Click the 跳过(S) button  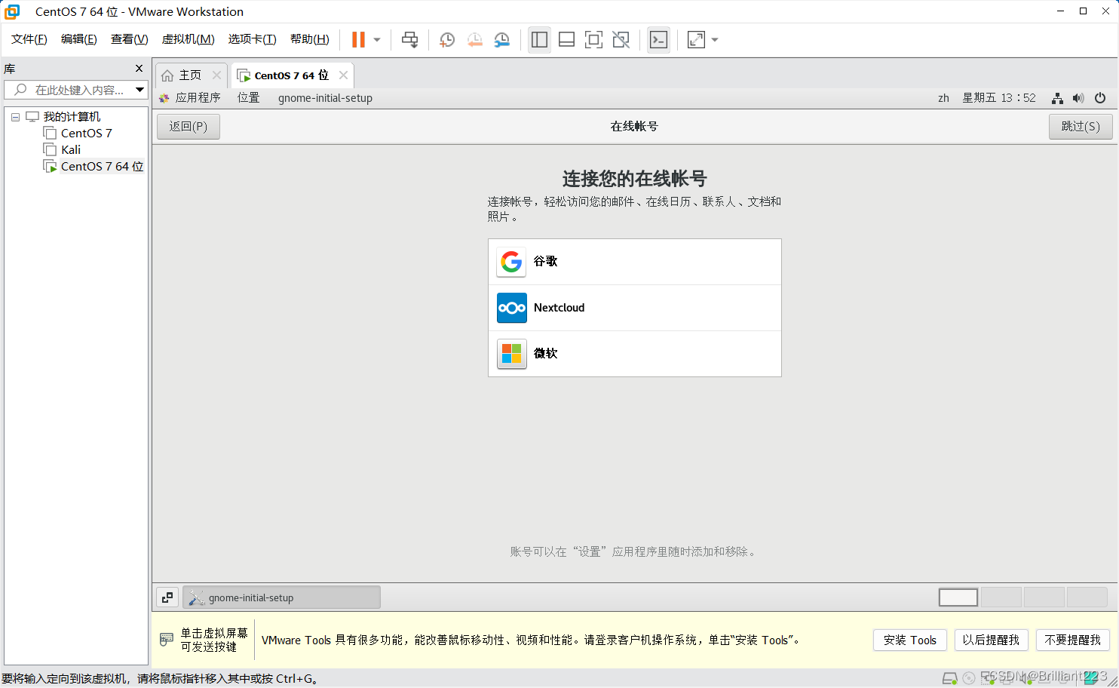[1081, 127]
